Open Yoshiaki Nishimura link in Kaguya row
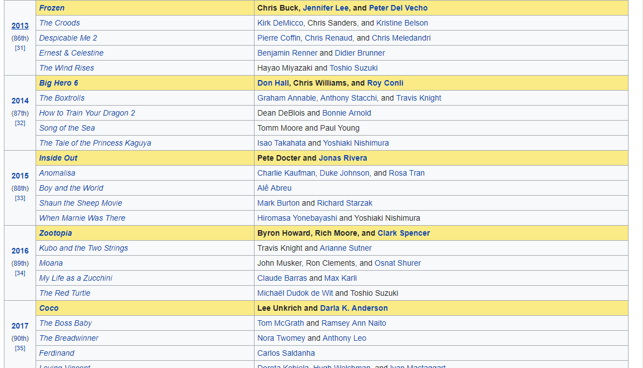Image resolution: width=643 pixels, height=368 pixels. pyautogui.click(x=356, y=143)
